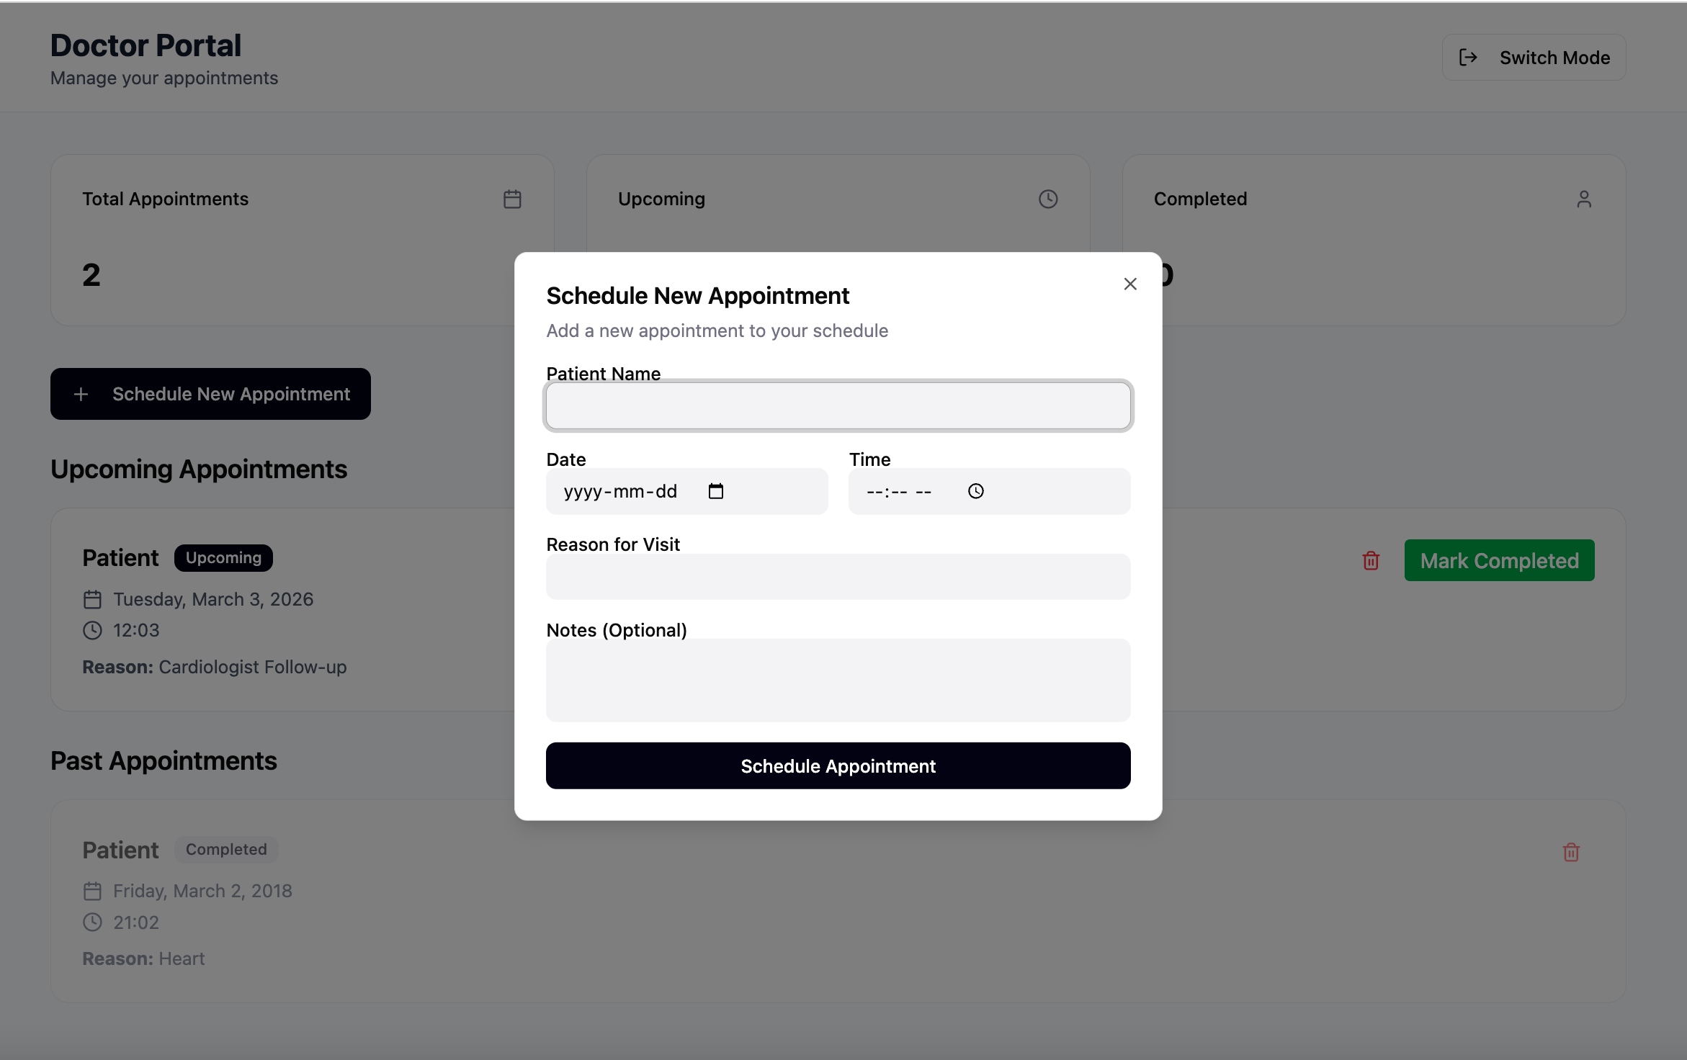Viewport: 1687px width, 1060px height.
Task: Click the Mark Completed button
Action: (1499, 560)
